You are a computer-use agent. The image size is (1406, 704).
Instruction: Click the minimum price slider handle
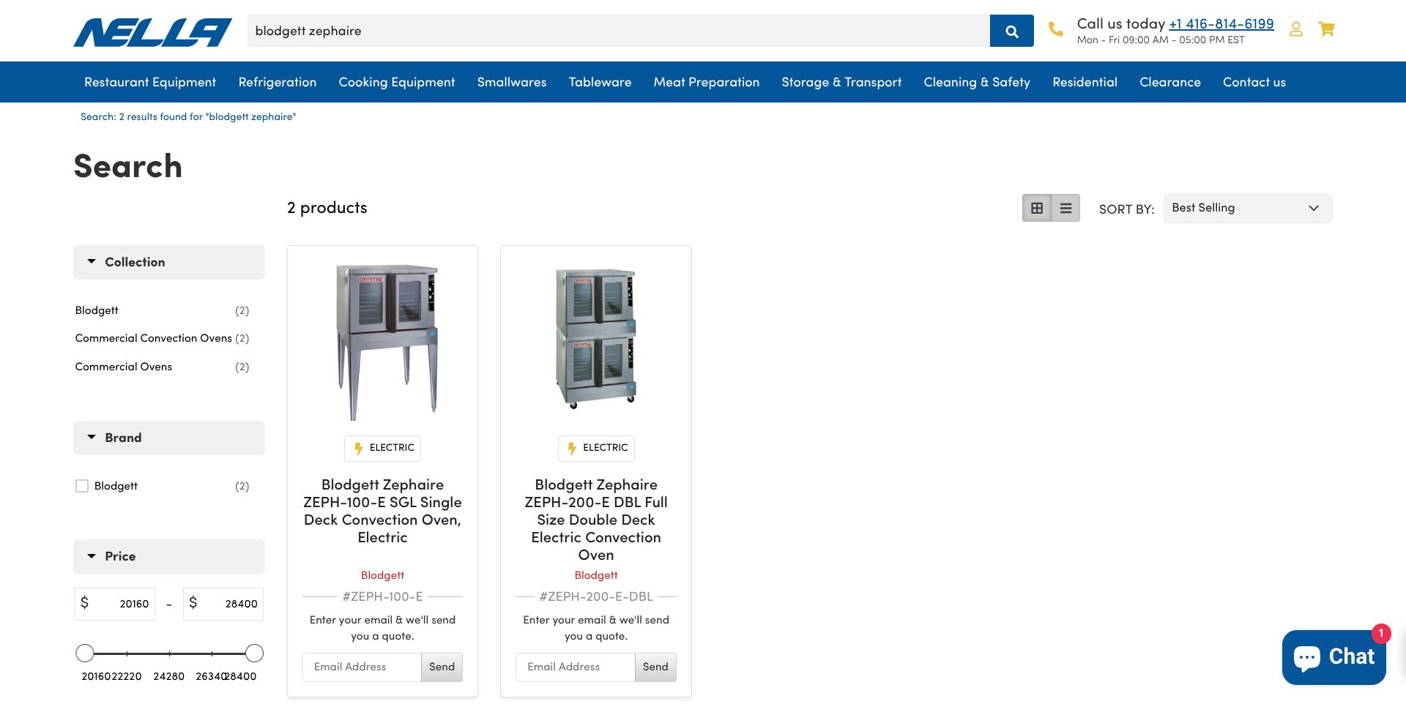[85, 653]
